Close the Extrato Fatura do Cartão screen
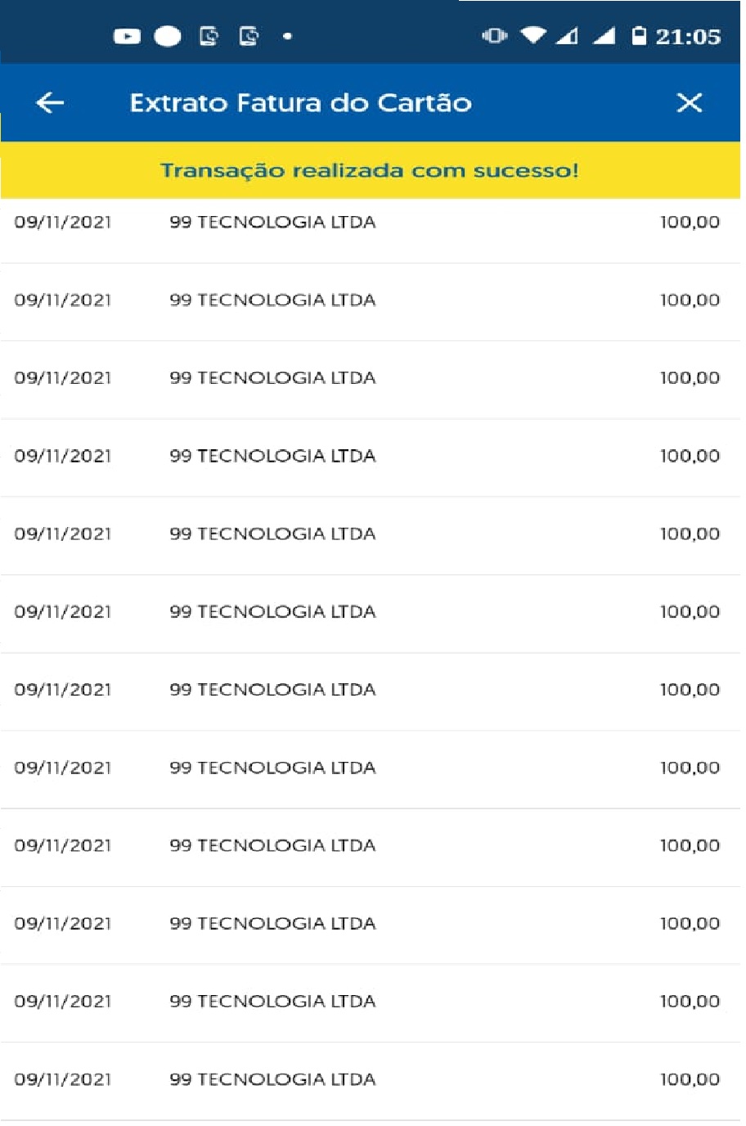 (690, 103)
